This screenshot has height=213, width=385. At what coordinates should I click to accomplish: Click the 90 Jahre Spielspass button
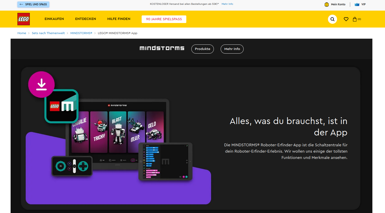(x=164, y=19)
